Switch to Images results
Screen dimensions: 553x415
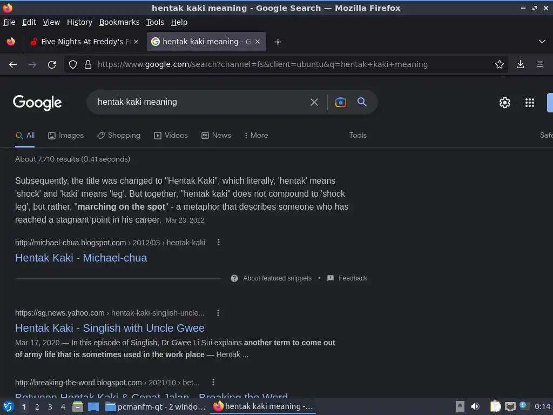66,136
